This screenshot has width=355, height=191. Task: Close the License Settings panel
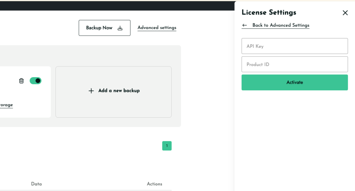345,13
